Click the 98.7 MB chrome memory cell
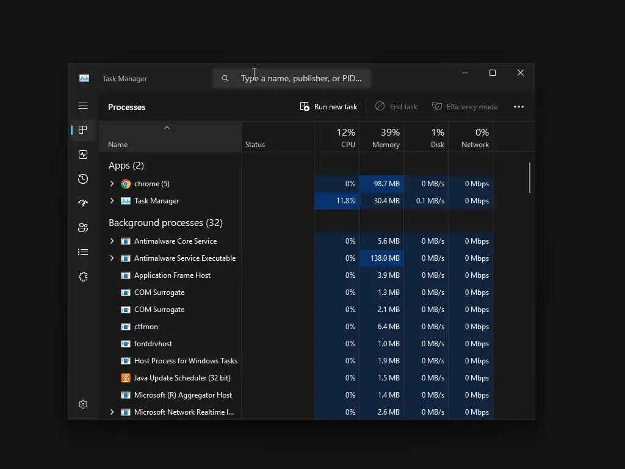 click(x=381, y=184)
